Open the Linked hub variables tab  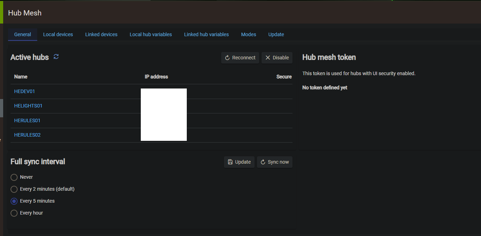(x=206, y=34)
